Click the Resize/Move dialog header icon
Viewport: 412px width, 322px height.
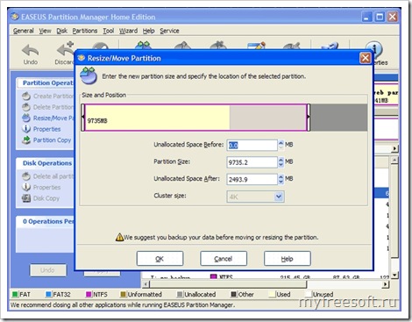(89, 75)
